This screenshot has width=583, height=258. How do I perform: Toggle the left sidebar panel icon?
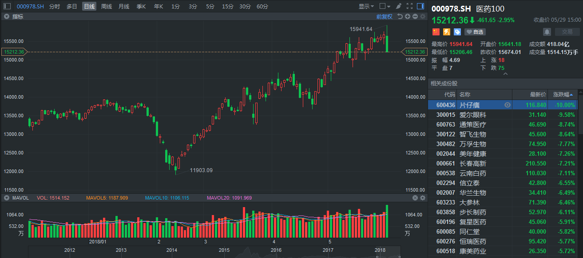click(x=7, y=6)
